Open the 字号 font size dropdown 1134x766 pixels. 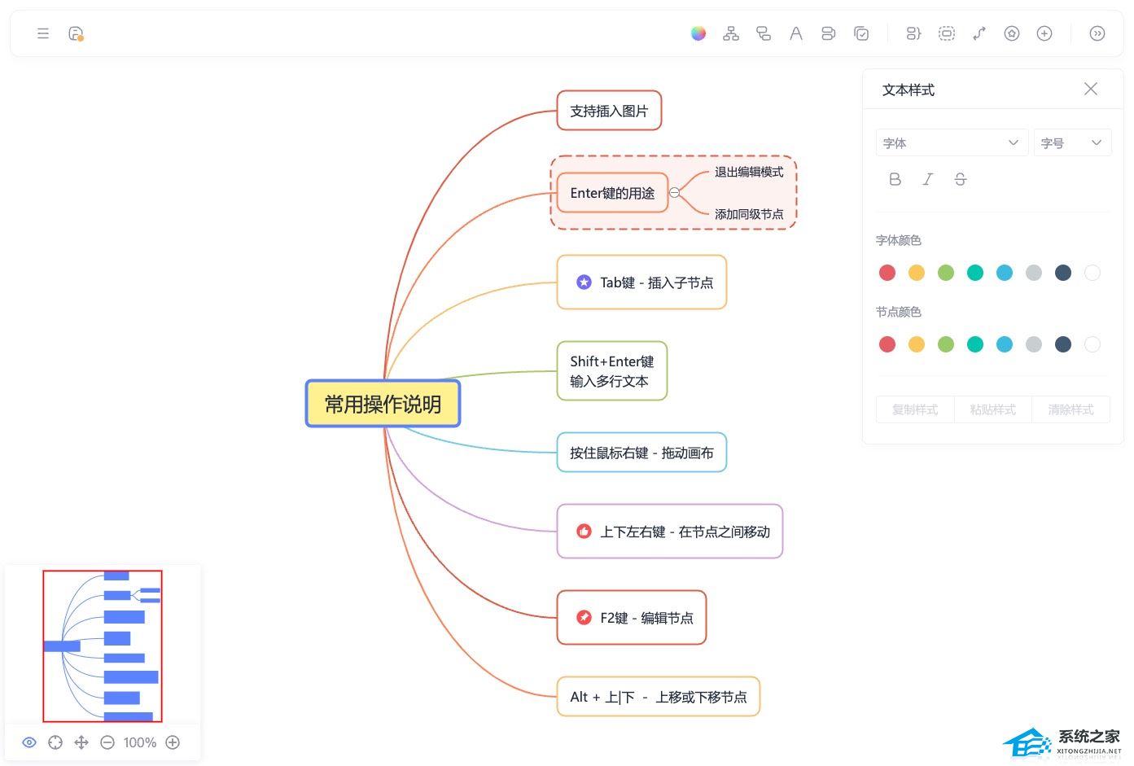click(x=1071, y=143)
